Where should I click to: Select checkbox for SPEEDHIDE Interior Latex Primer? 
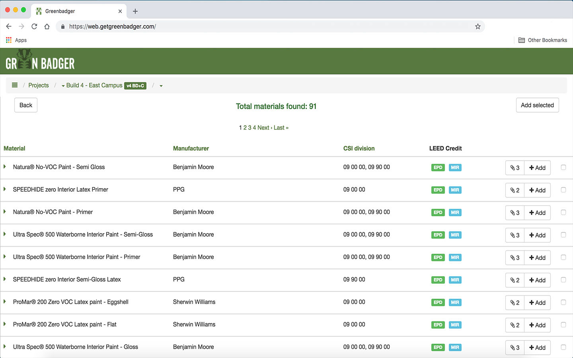pyautogui.click(x=563, y=190)
